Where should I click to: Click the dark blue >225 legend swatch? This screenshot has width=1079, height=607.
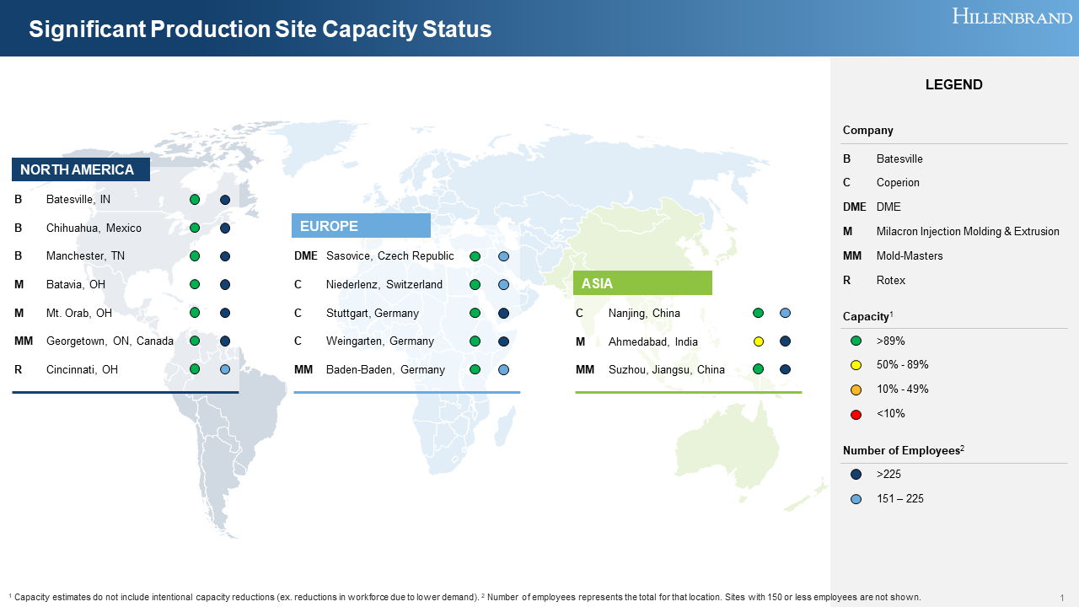(856, 475)
